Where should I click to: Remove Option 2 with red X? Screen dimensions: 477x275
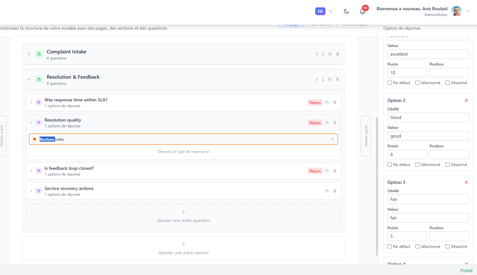coord(466,100)
